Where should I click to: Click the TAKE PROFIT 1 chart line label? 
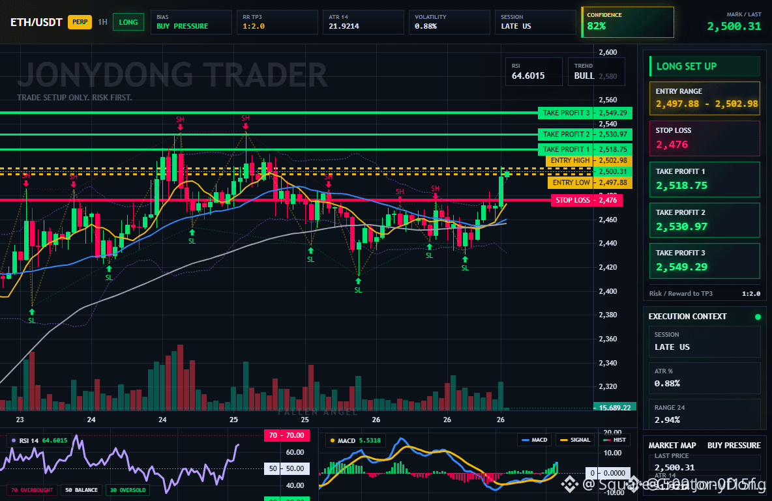pos(566,149)
